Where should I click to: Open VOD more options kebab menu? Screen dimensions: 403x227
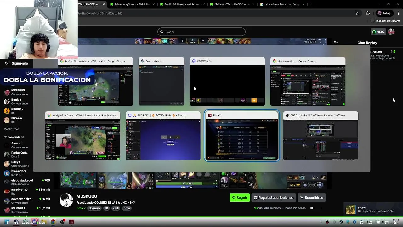[x=321, y=208]
